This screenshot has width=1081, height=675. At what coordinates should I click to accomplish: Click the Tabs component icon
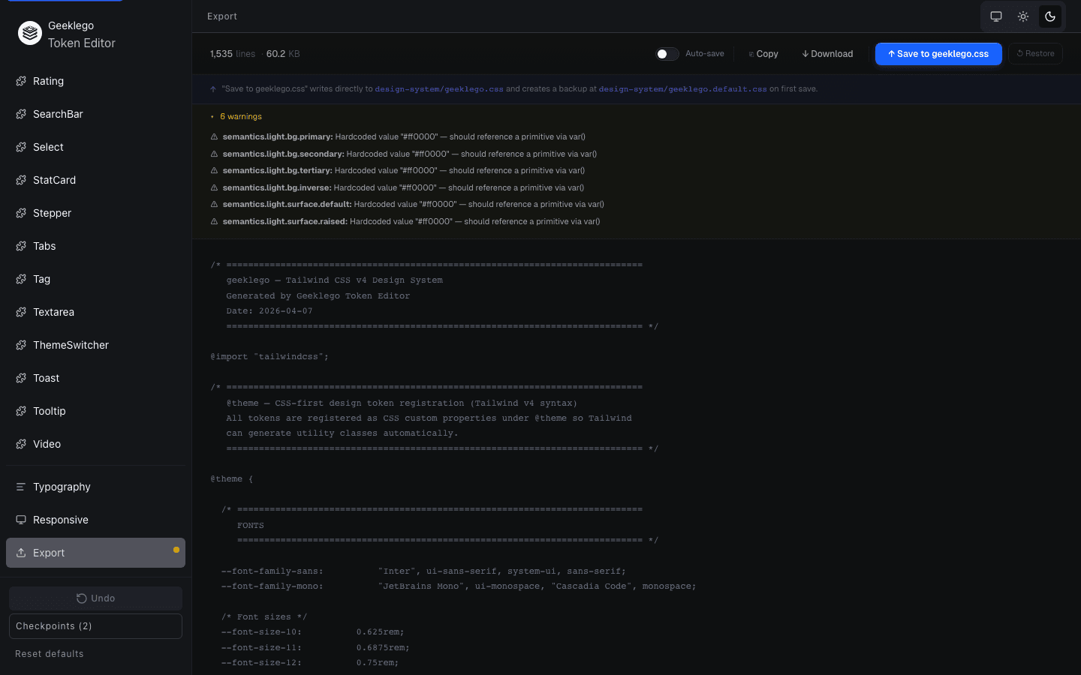point(21,246)
